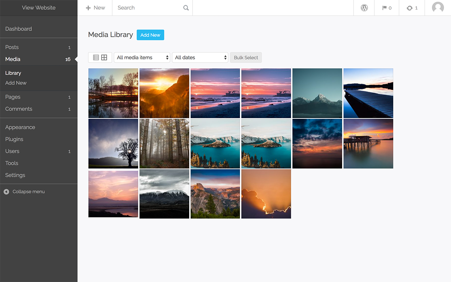Image resolution: width=451 pixels, height=282 pixels.
Task: Open the View Website link
Action: click(39, 8)
